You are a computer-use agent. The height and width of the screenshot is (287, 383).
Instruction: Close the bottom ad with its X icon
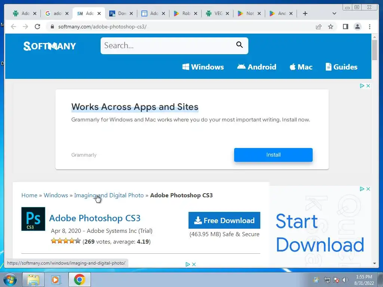point(194,264)
